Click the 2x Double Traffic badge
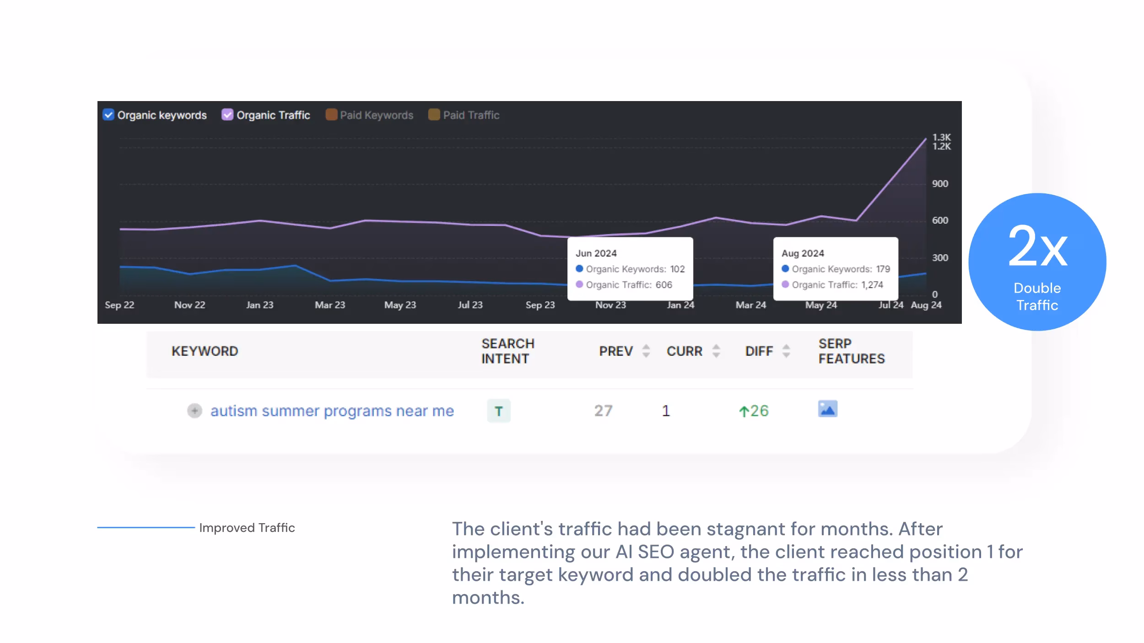Screen dimensions: 1144x643 coord(1037,262)
